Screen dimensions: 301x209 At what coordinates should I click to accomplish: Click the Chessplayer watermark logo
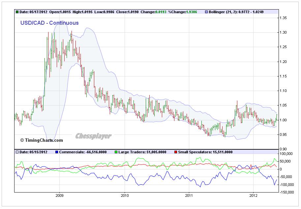pyautogui.click(x=93, y=136)
